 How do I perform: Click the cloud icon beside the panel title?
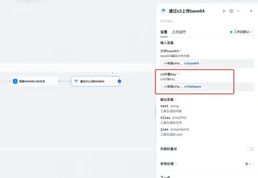tap(163, 11)
